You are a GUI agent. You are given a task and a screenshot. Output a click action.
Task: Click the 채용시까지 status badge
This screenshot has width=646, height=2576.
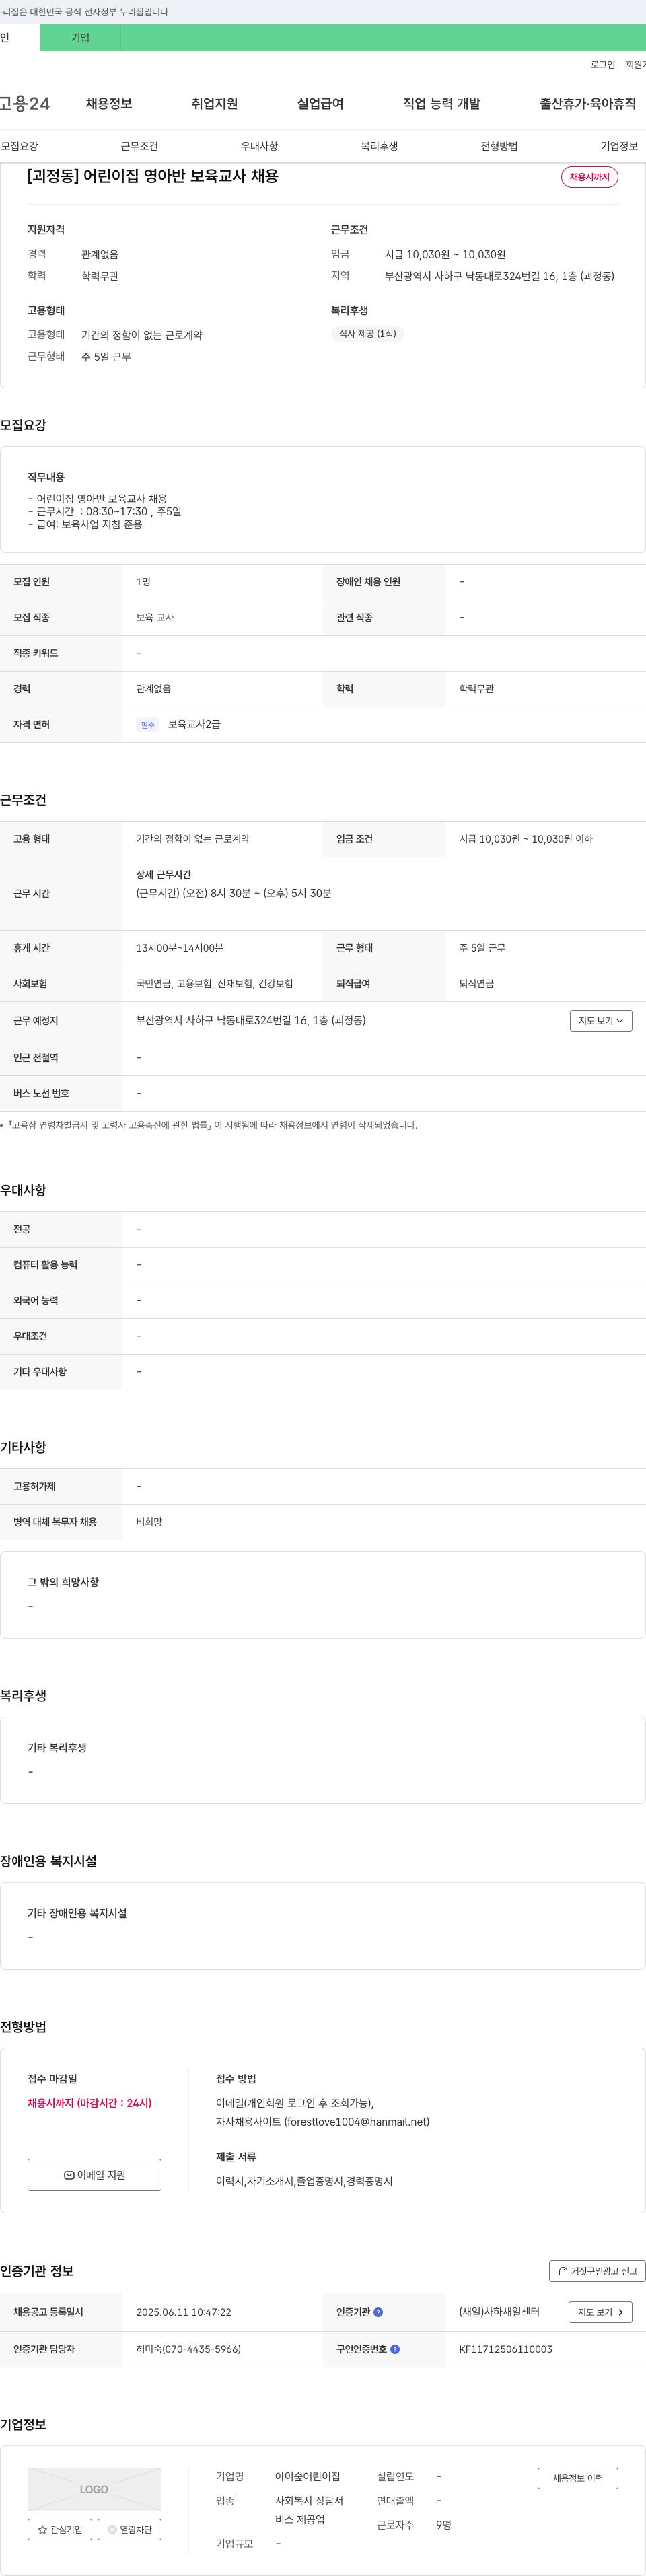tap(589, 177)
